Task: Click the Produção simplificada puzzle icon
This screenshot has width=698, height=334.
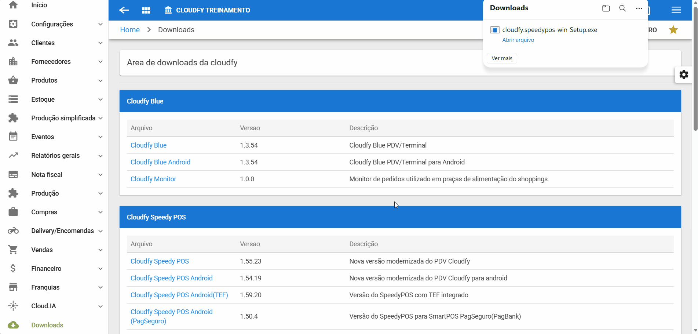Action: (x=13, y=118)
